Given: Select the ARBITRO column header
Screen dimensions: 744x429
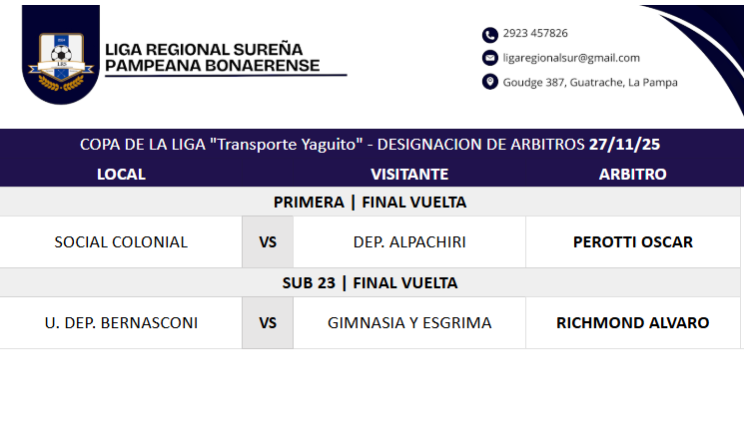Looking at the screenshot, I should pos(632,174).
